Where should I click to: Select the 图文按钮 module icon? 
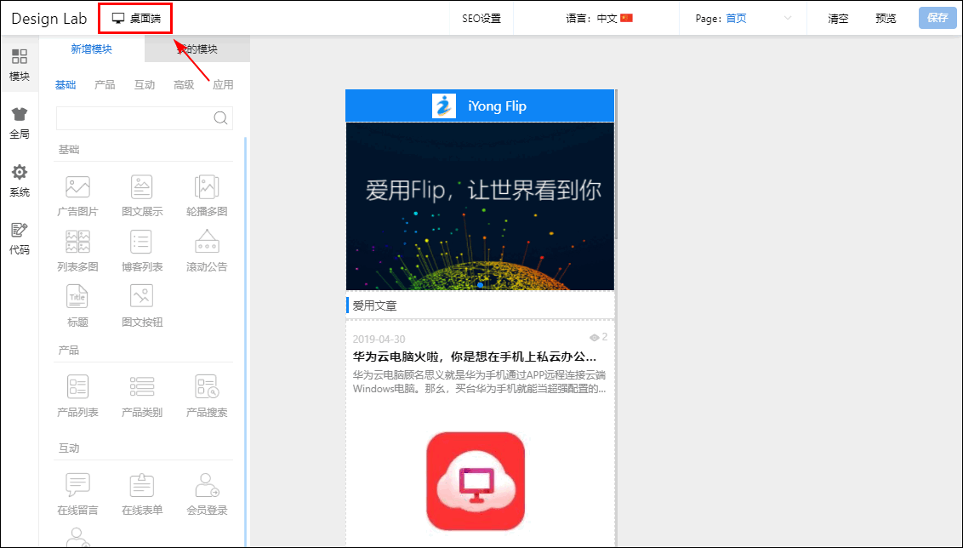(142, 297)
